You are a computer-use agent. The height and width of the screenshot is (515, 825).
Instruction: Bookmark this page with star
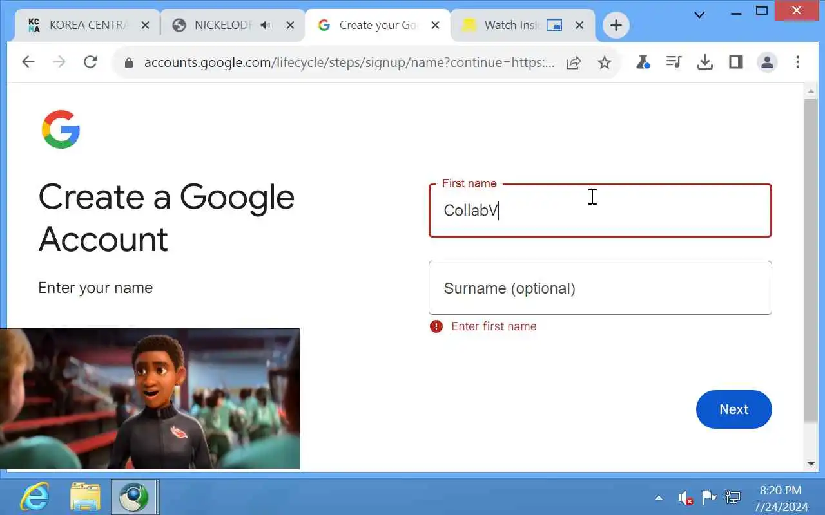tap(604, 62)
